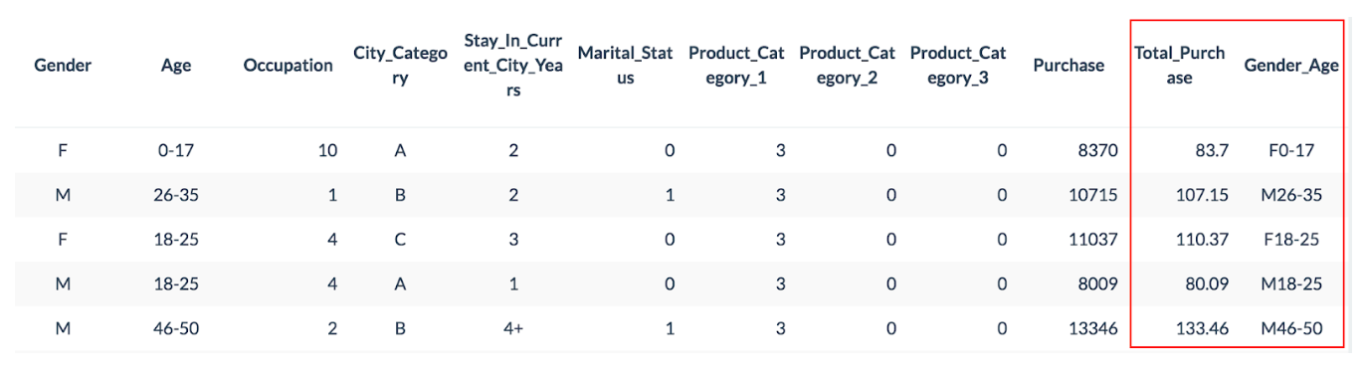Image resolution: width=1365 pixels, height=373 pixels.
Task: Click the Product_Category_3 header
Action: point(958,66)
